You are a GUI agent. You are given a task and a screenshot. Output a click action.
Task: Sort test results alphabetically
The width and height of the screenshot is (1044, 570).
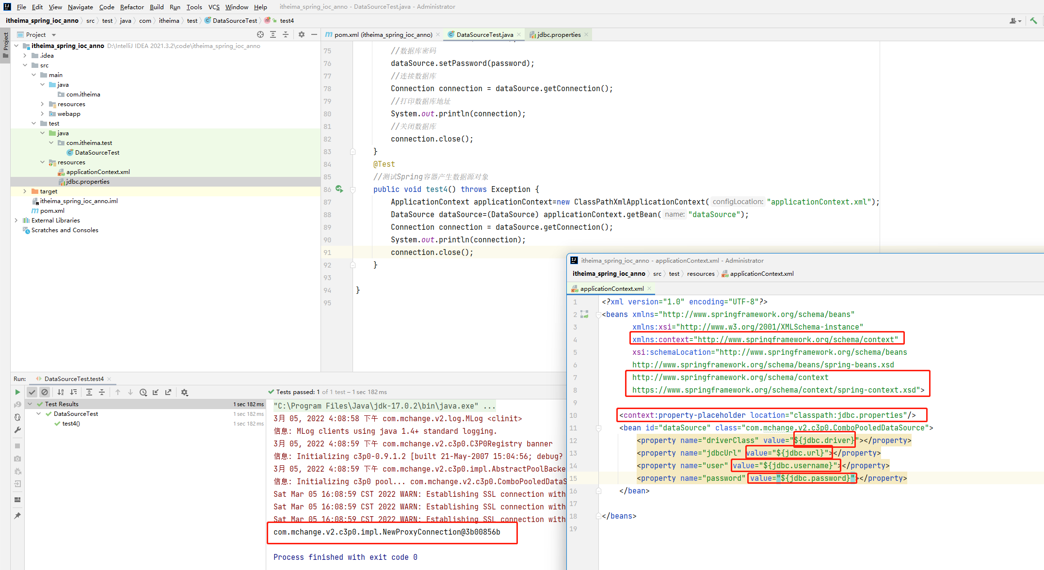[61, 392]
